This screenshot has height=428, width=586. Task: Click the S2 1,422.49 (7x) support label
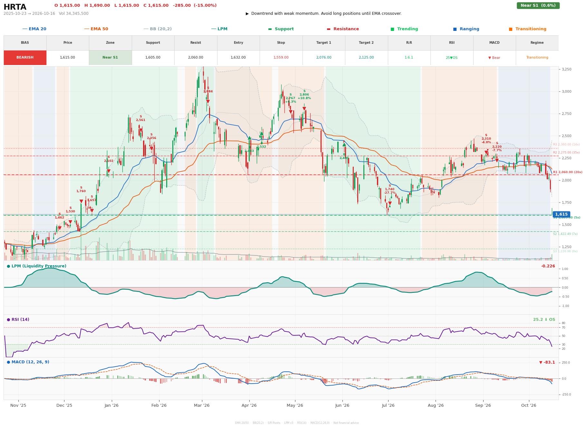[x=565, y=234]
